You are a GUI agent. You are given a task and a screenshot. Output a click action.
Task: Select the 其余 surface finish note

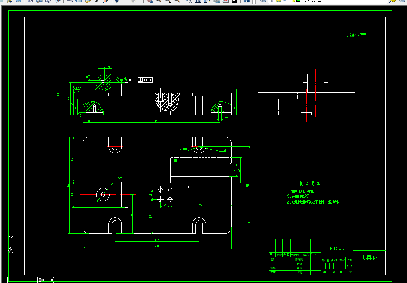coord(351,35)
